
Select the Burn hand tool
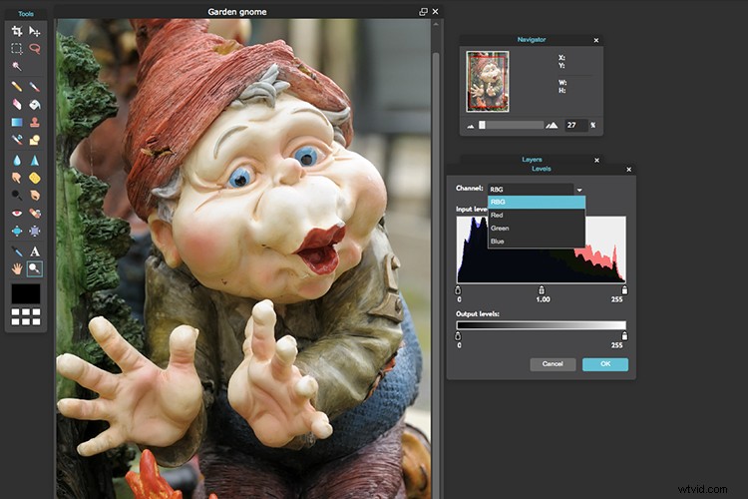(34, 196)
